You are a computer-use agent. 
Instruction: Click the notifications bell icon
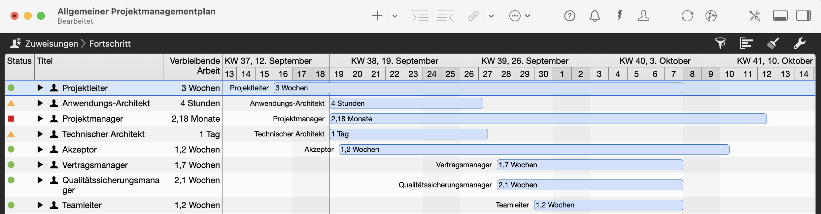pyautogui.click(x=595, y=16)
